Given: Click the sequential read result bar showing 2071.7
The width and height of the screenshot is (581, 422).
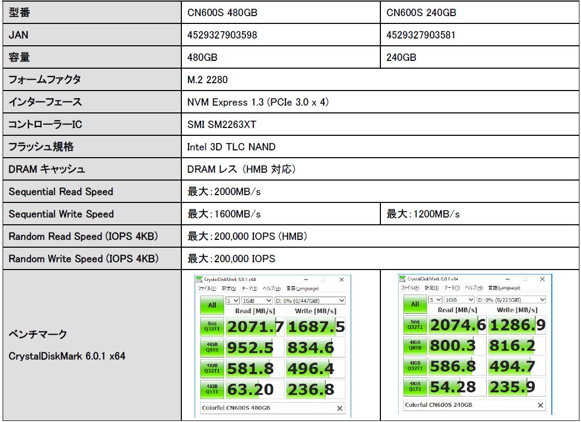Looking at the screenshot, I should point(255,326).
